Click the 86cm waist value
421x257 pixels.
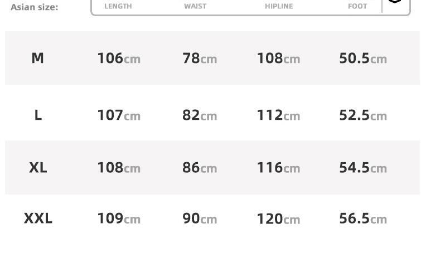(x=200, y=167)
